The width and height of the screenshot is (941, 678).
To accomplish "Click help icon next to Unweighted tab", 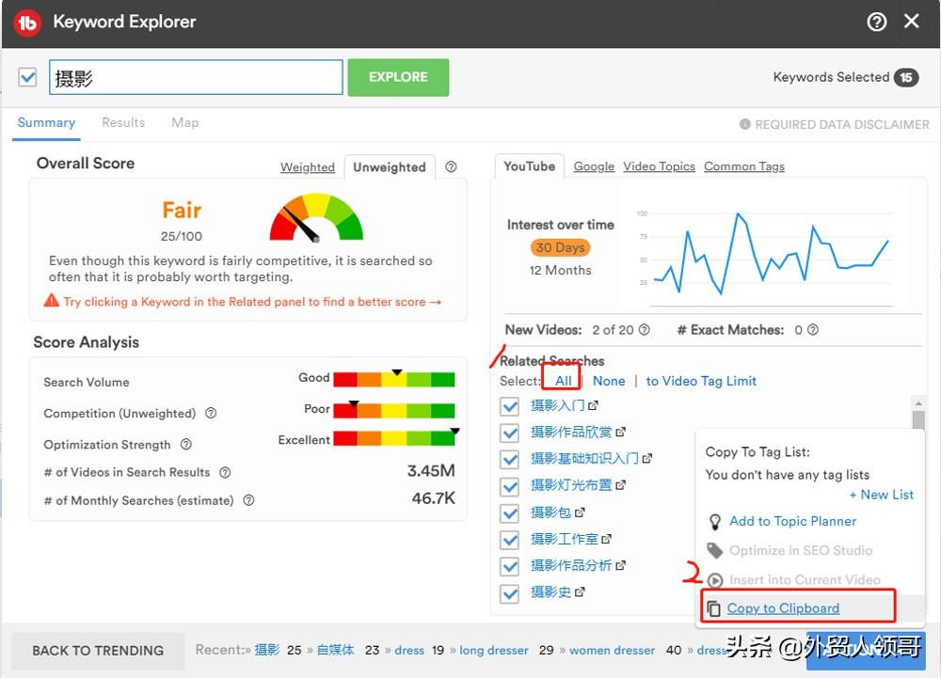I will point(451,167).
